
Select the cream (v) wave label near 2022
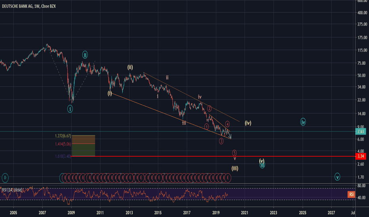(x=262, y=161)
